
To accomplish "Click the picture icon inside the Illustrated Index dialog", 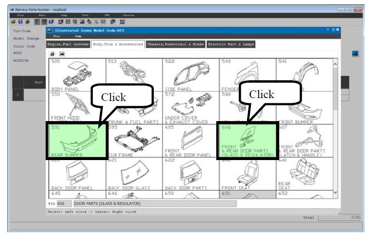I will 62,54.
